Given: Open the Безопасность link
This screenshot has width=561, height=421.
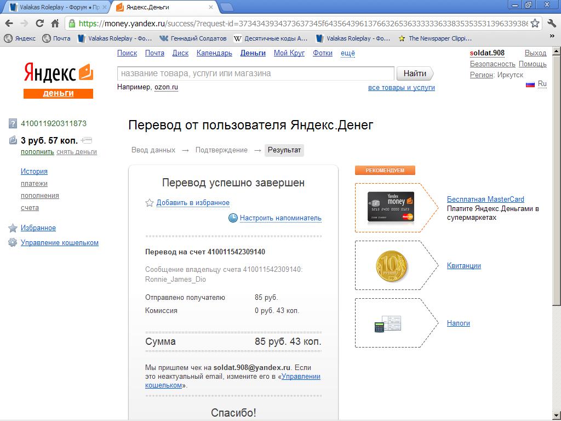Looking at the screenshot, I should click(493, 64).
